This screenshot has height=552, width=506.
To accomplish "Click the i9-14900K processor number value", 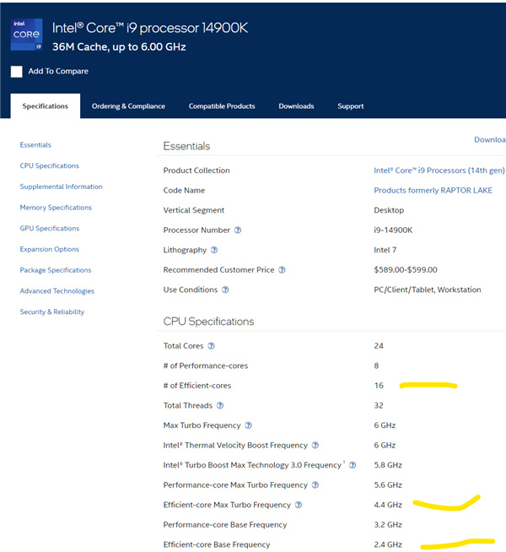I will pos(393,230).
